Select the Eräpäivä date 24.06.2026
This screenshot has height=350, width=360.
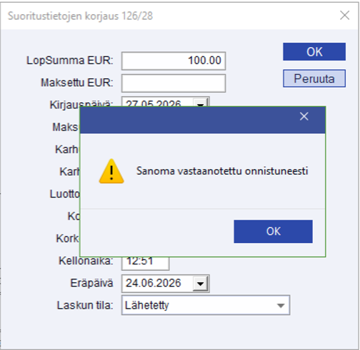158,284
